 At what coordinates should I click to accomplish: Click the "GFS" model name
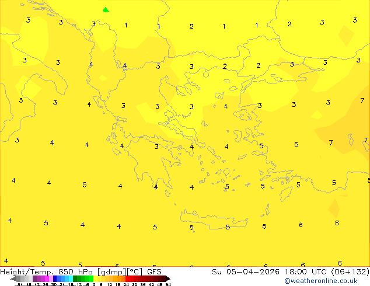154,272
